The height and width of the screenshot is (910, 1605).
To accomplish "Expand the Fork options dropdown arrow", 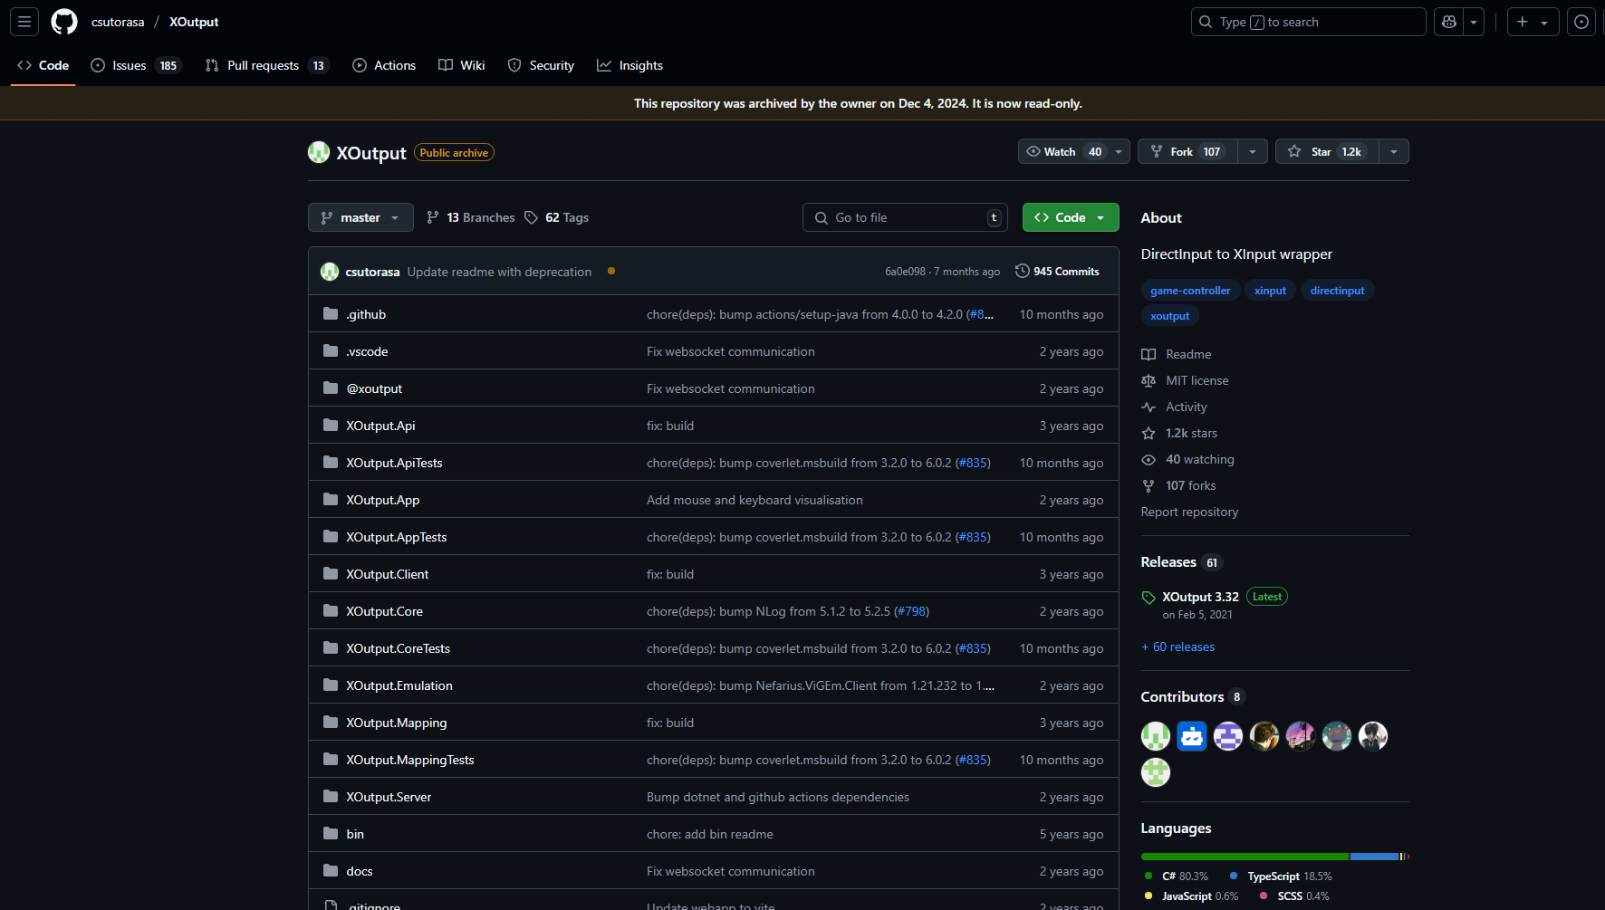I will coord(1253,151).
